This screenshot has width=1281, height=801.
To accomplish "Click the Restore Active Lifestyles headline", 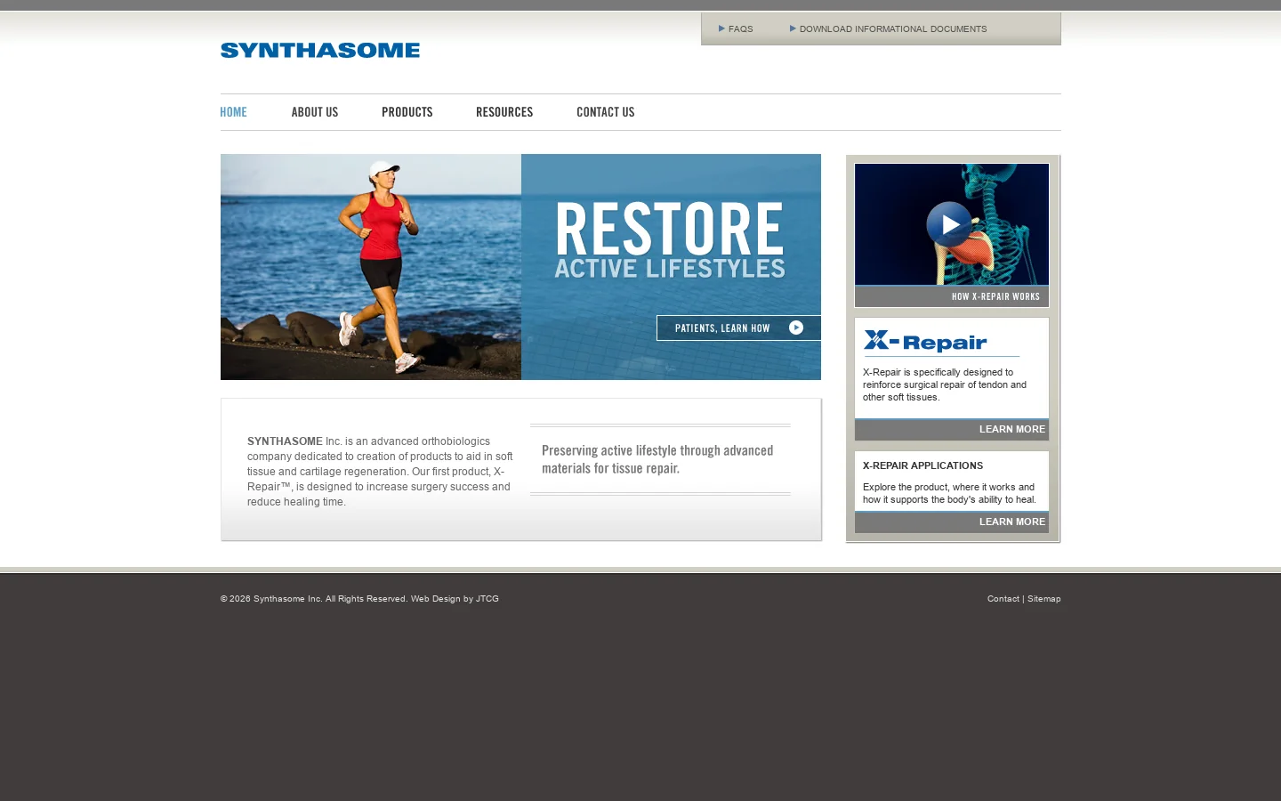I will 670,239.
